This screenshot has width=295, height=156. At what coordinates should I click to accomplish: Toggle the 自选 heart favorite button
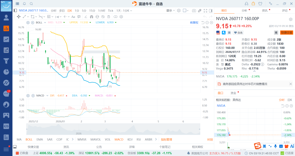tap(238, 33)
